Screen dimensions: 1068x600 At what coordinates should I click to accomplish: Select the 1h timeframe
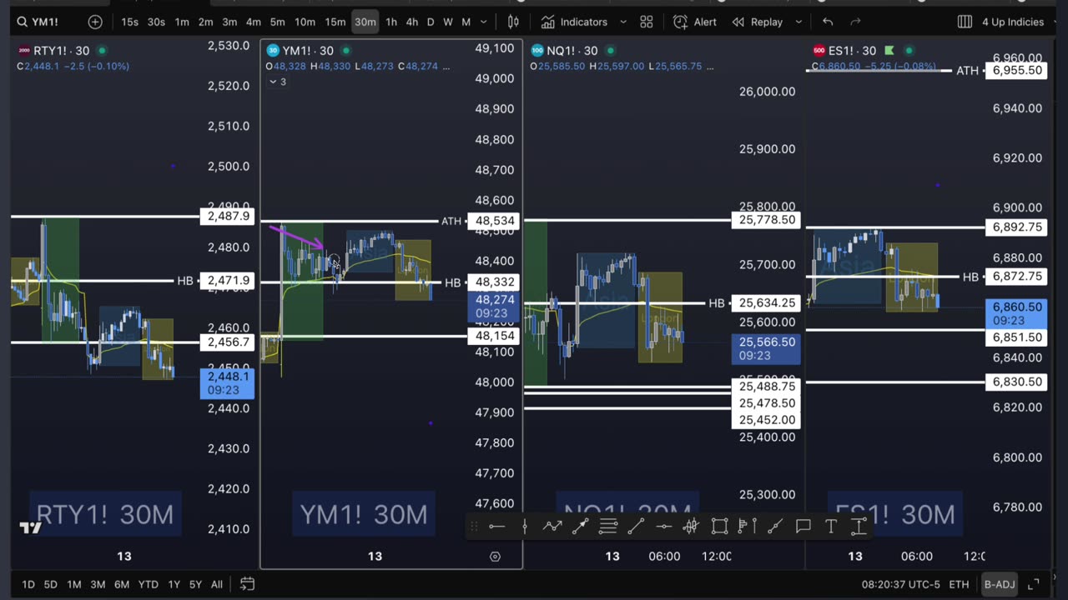[x=391, y=22]
